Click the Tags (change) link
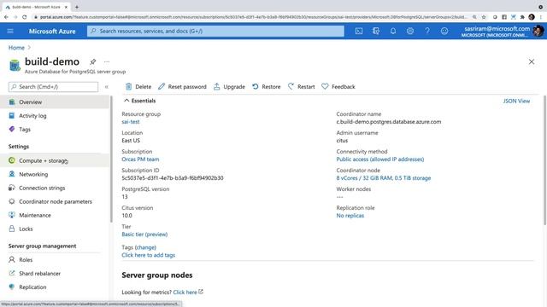Image resolution: width=547 pixels, height=307 pixels. pos(145,247)
